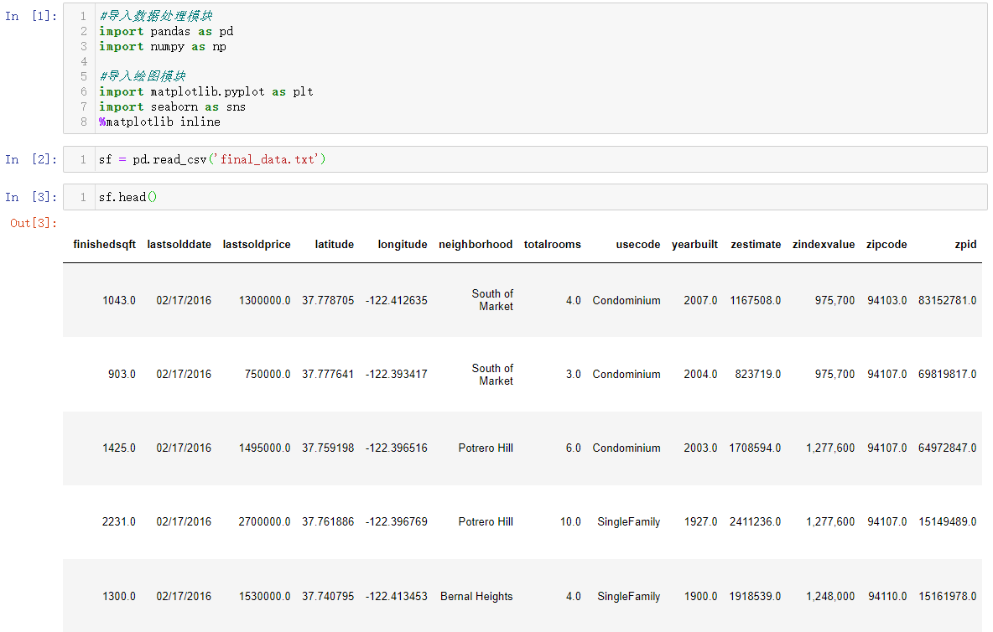Click the import cell In [1] code area

click(x=525, y=69)
